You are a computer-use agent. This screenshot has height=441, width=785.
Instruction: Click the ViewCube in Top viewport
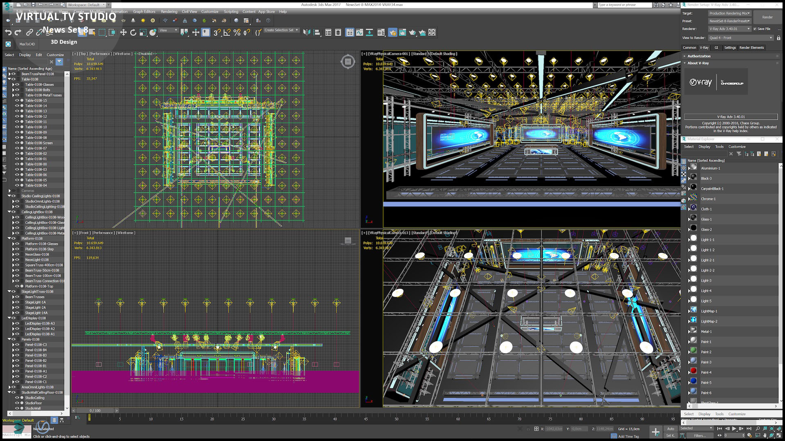point(348,62)
